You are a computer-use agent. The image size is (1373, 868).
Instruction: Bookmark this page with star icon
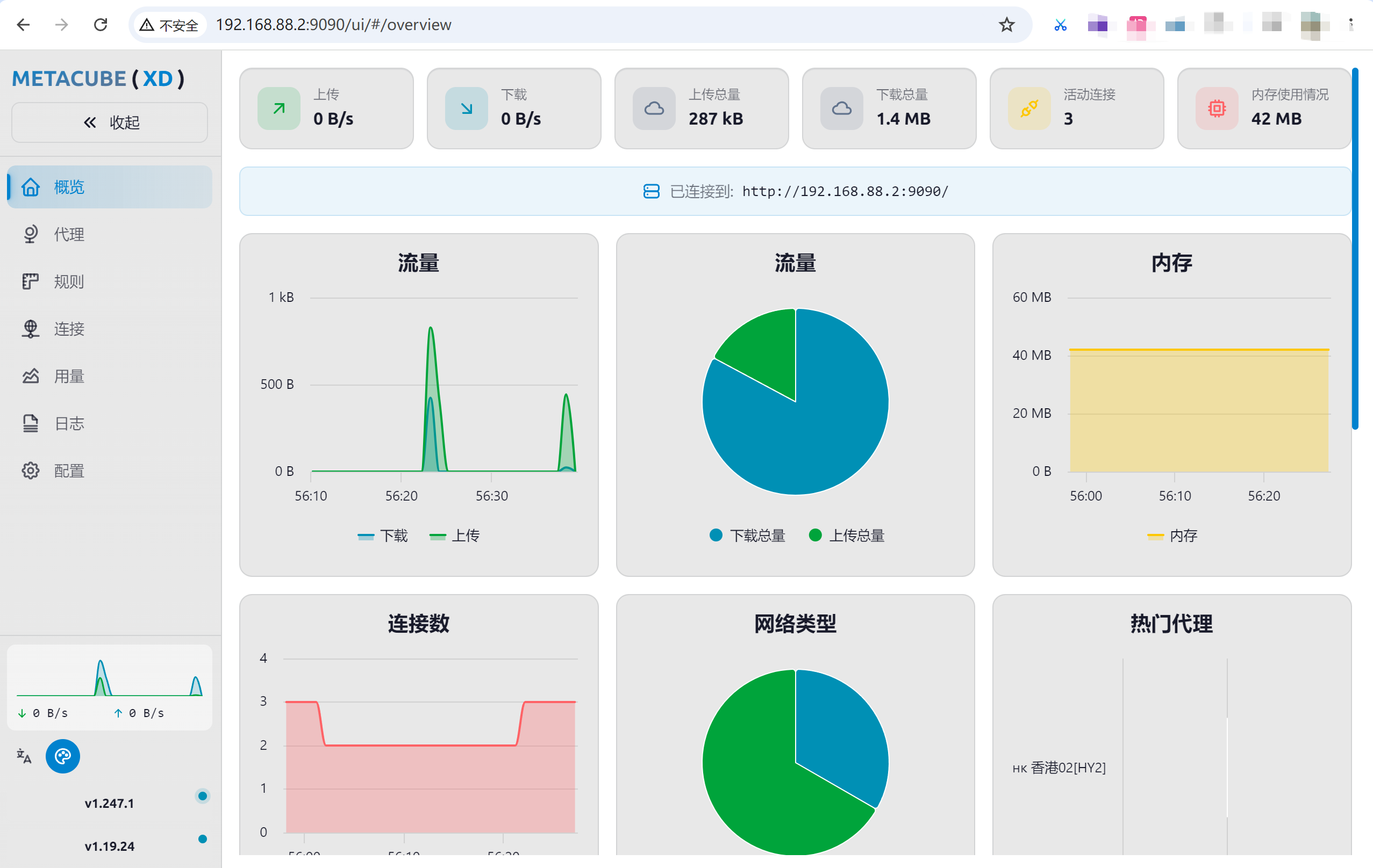[x=1006, y=25]
